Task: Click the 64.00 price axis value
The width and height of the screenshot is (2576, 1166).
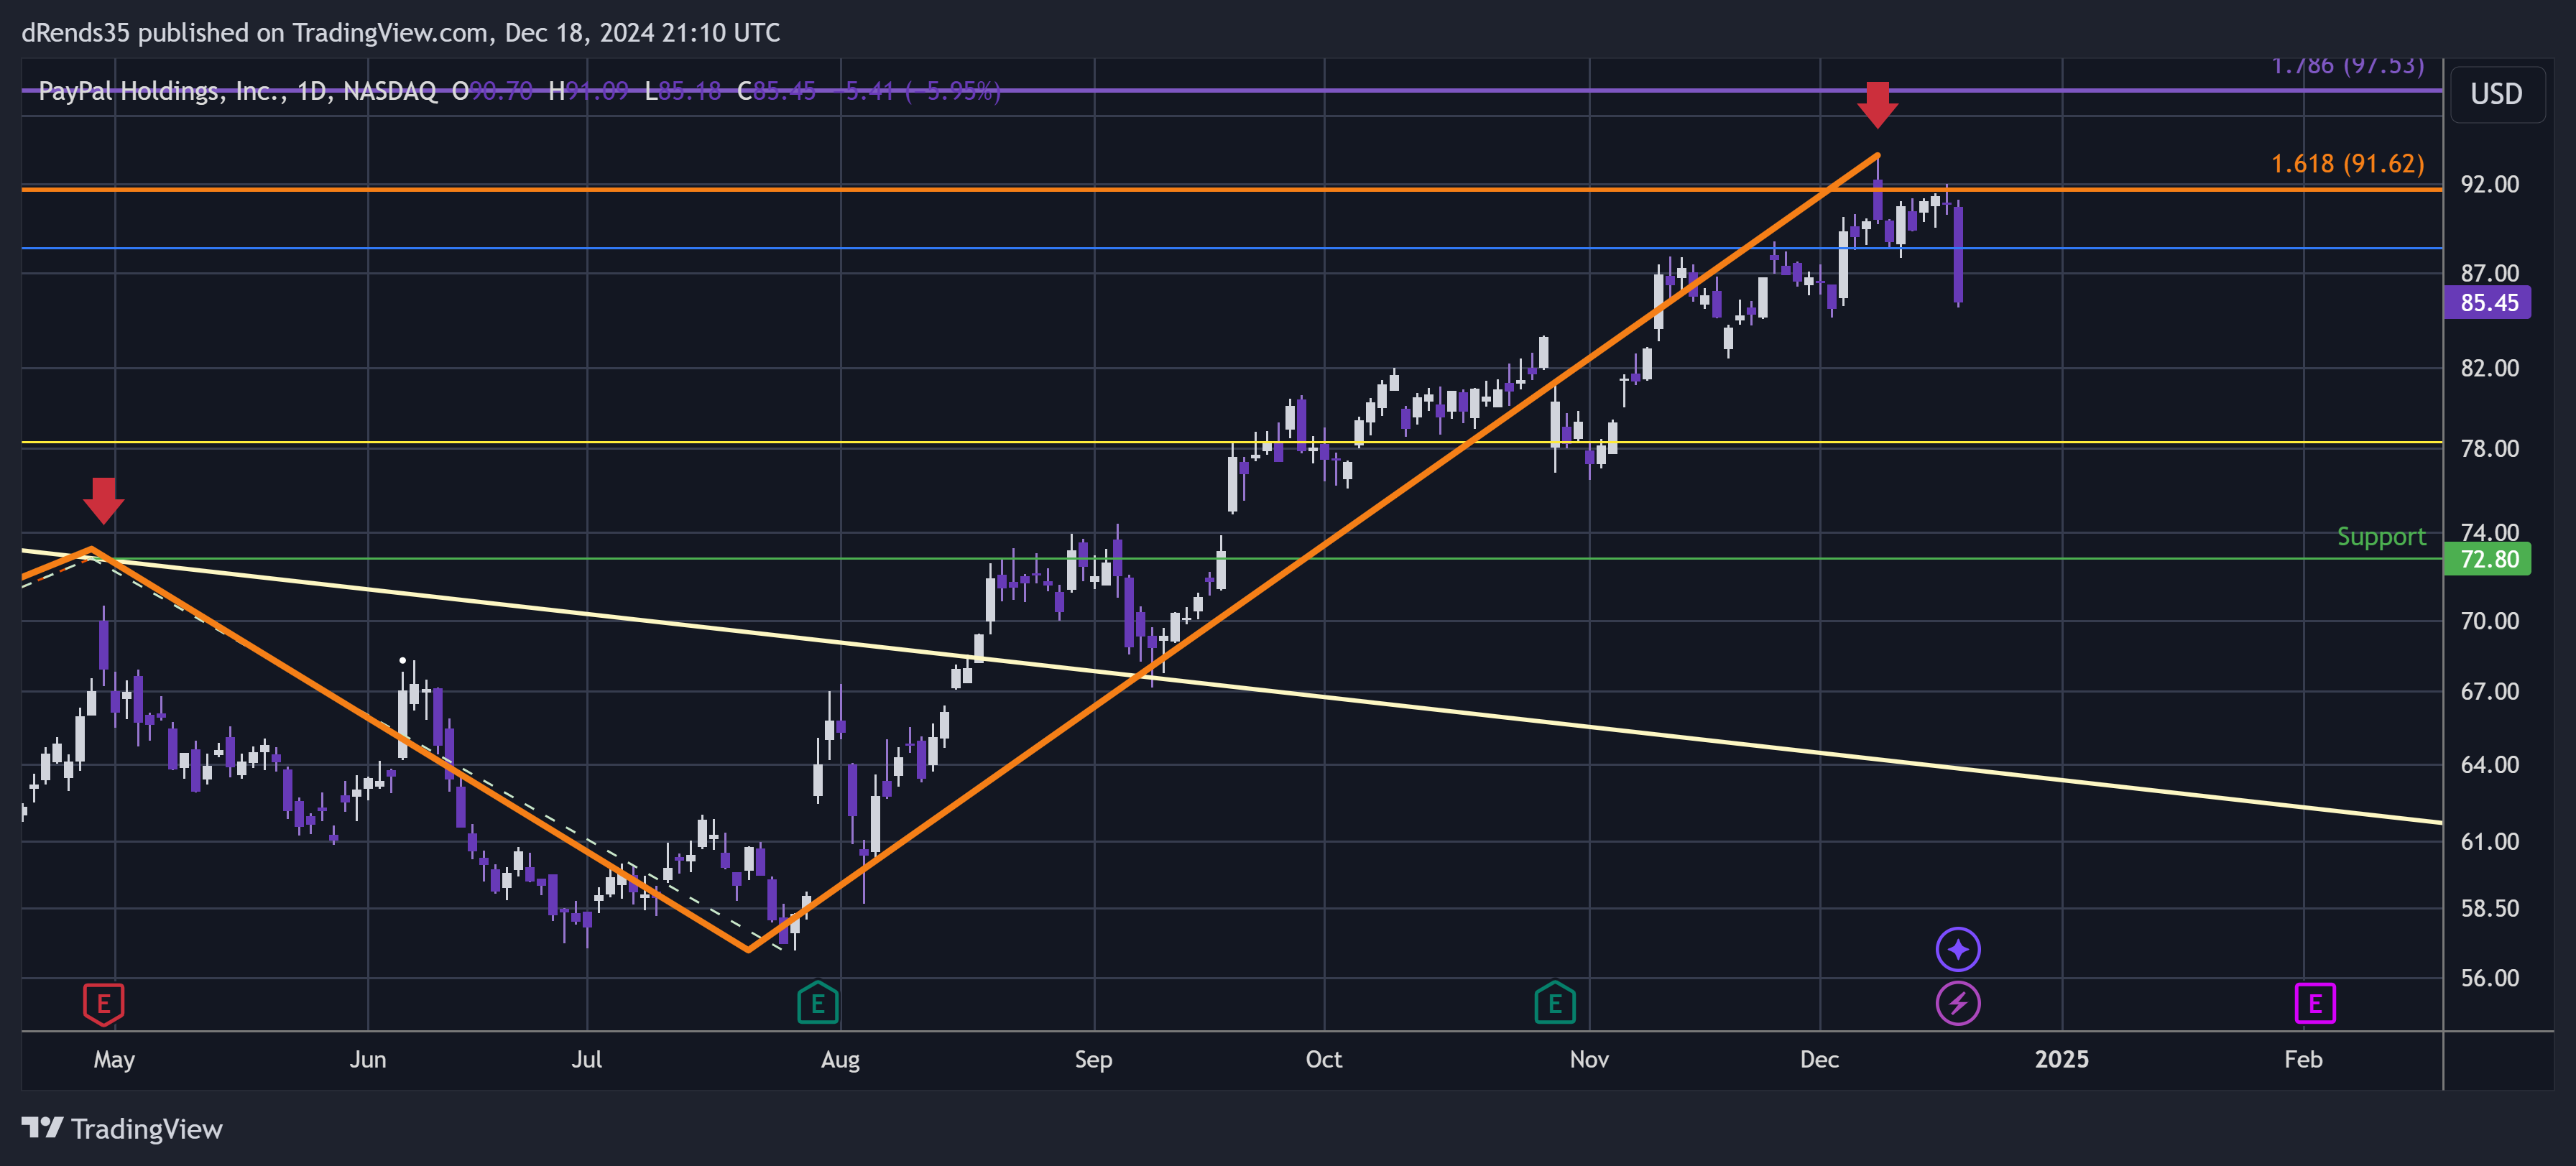Action: tap(2490, 765)
